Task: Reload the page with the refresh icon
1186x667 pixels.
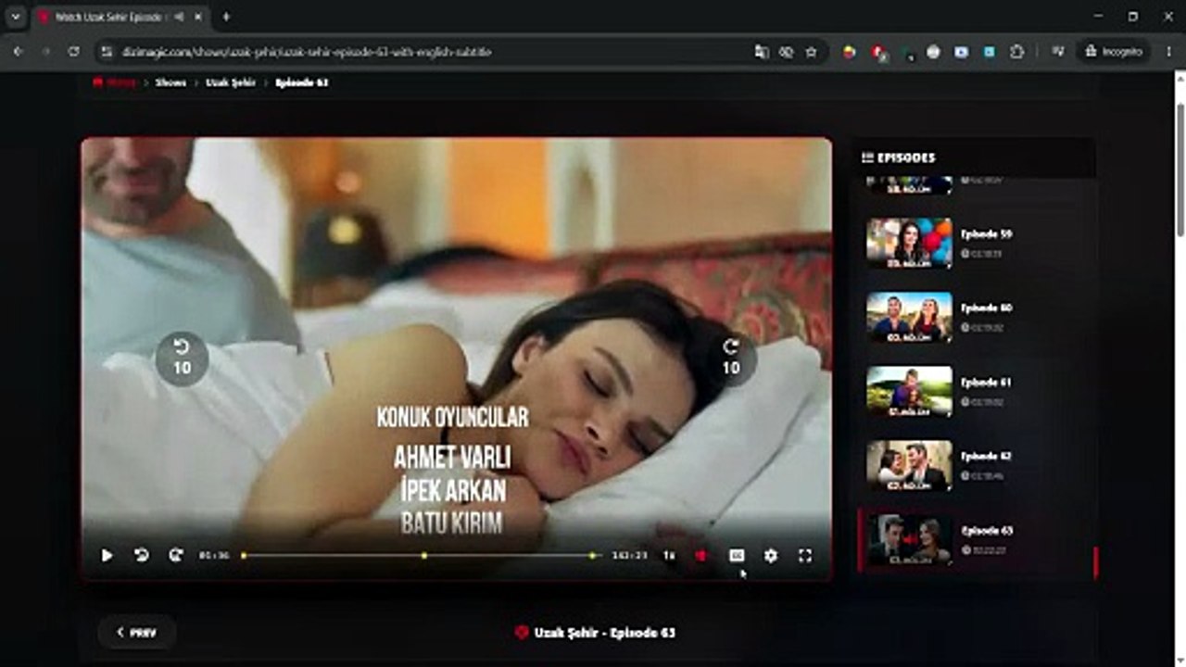Action: [x=73, y=52]
